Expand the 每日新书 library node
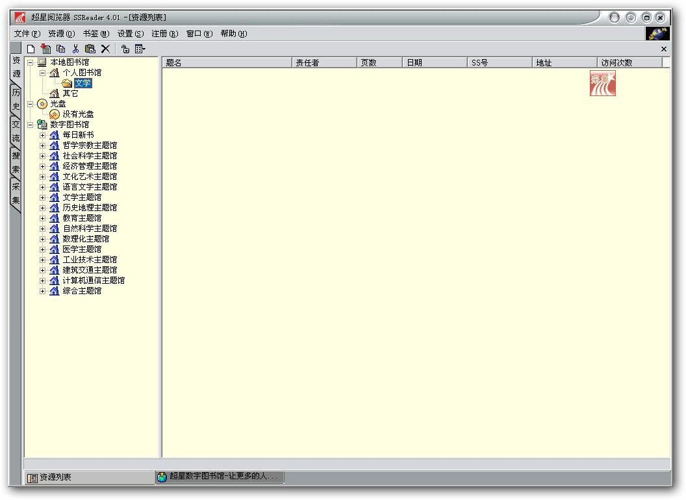 42,135
